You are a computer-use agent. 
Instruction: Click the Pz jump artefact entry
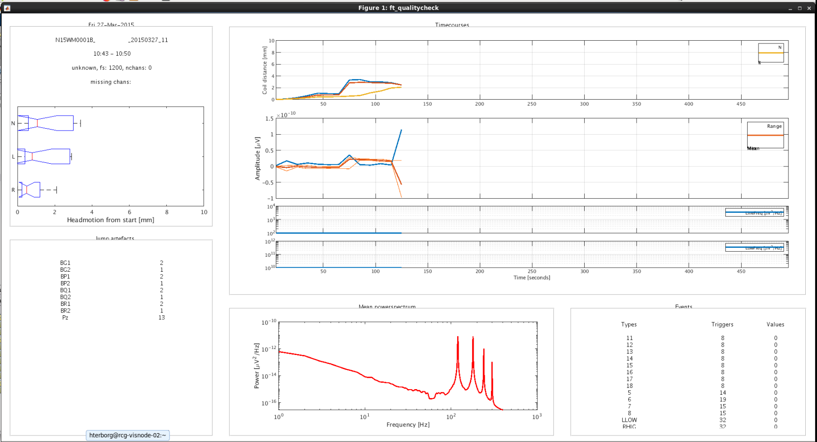point(65,318)
